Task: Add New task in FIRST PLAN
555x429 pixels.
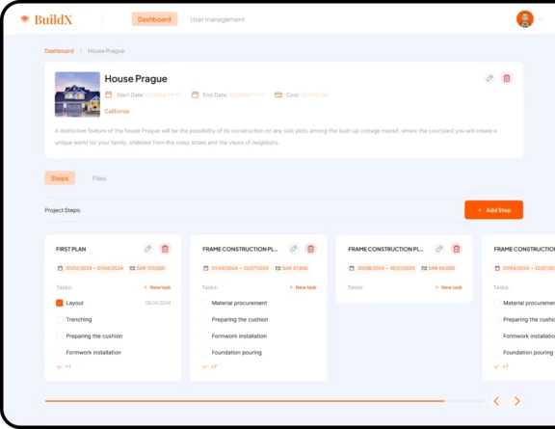Action: click(x=157, y=287)
